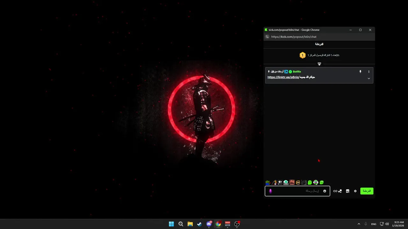Open the emoji picker smiley face
This screenshot has height=229, width=408.
pos(324,191)
